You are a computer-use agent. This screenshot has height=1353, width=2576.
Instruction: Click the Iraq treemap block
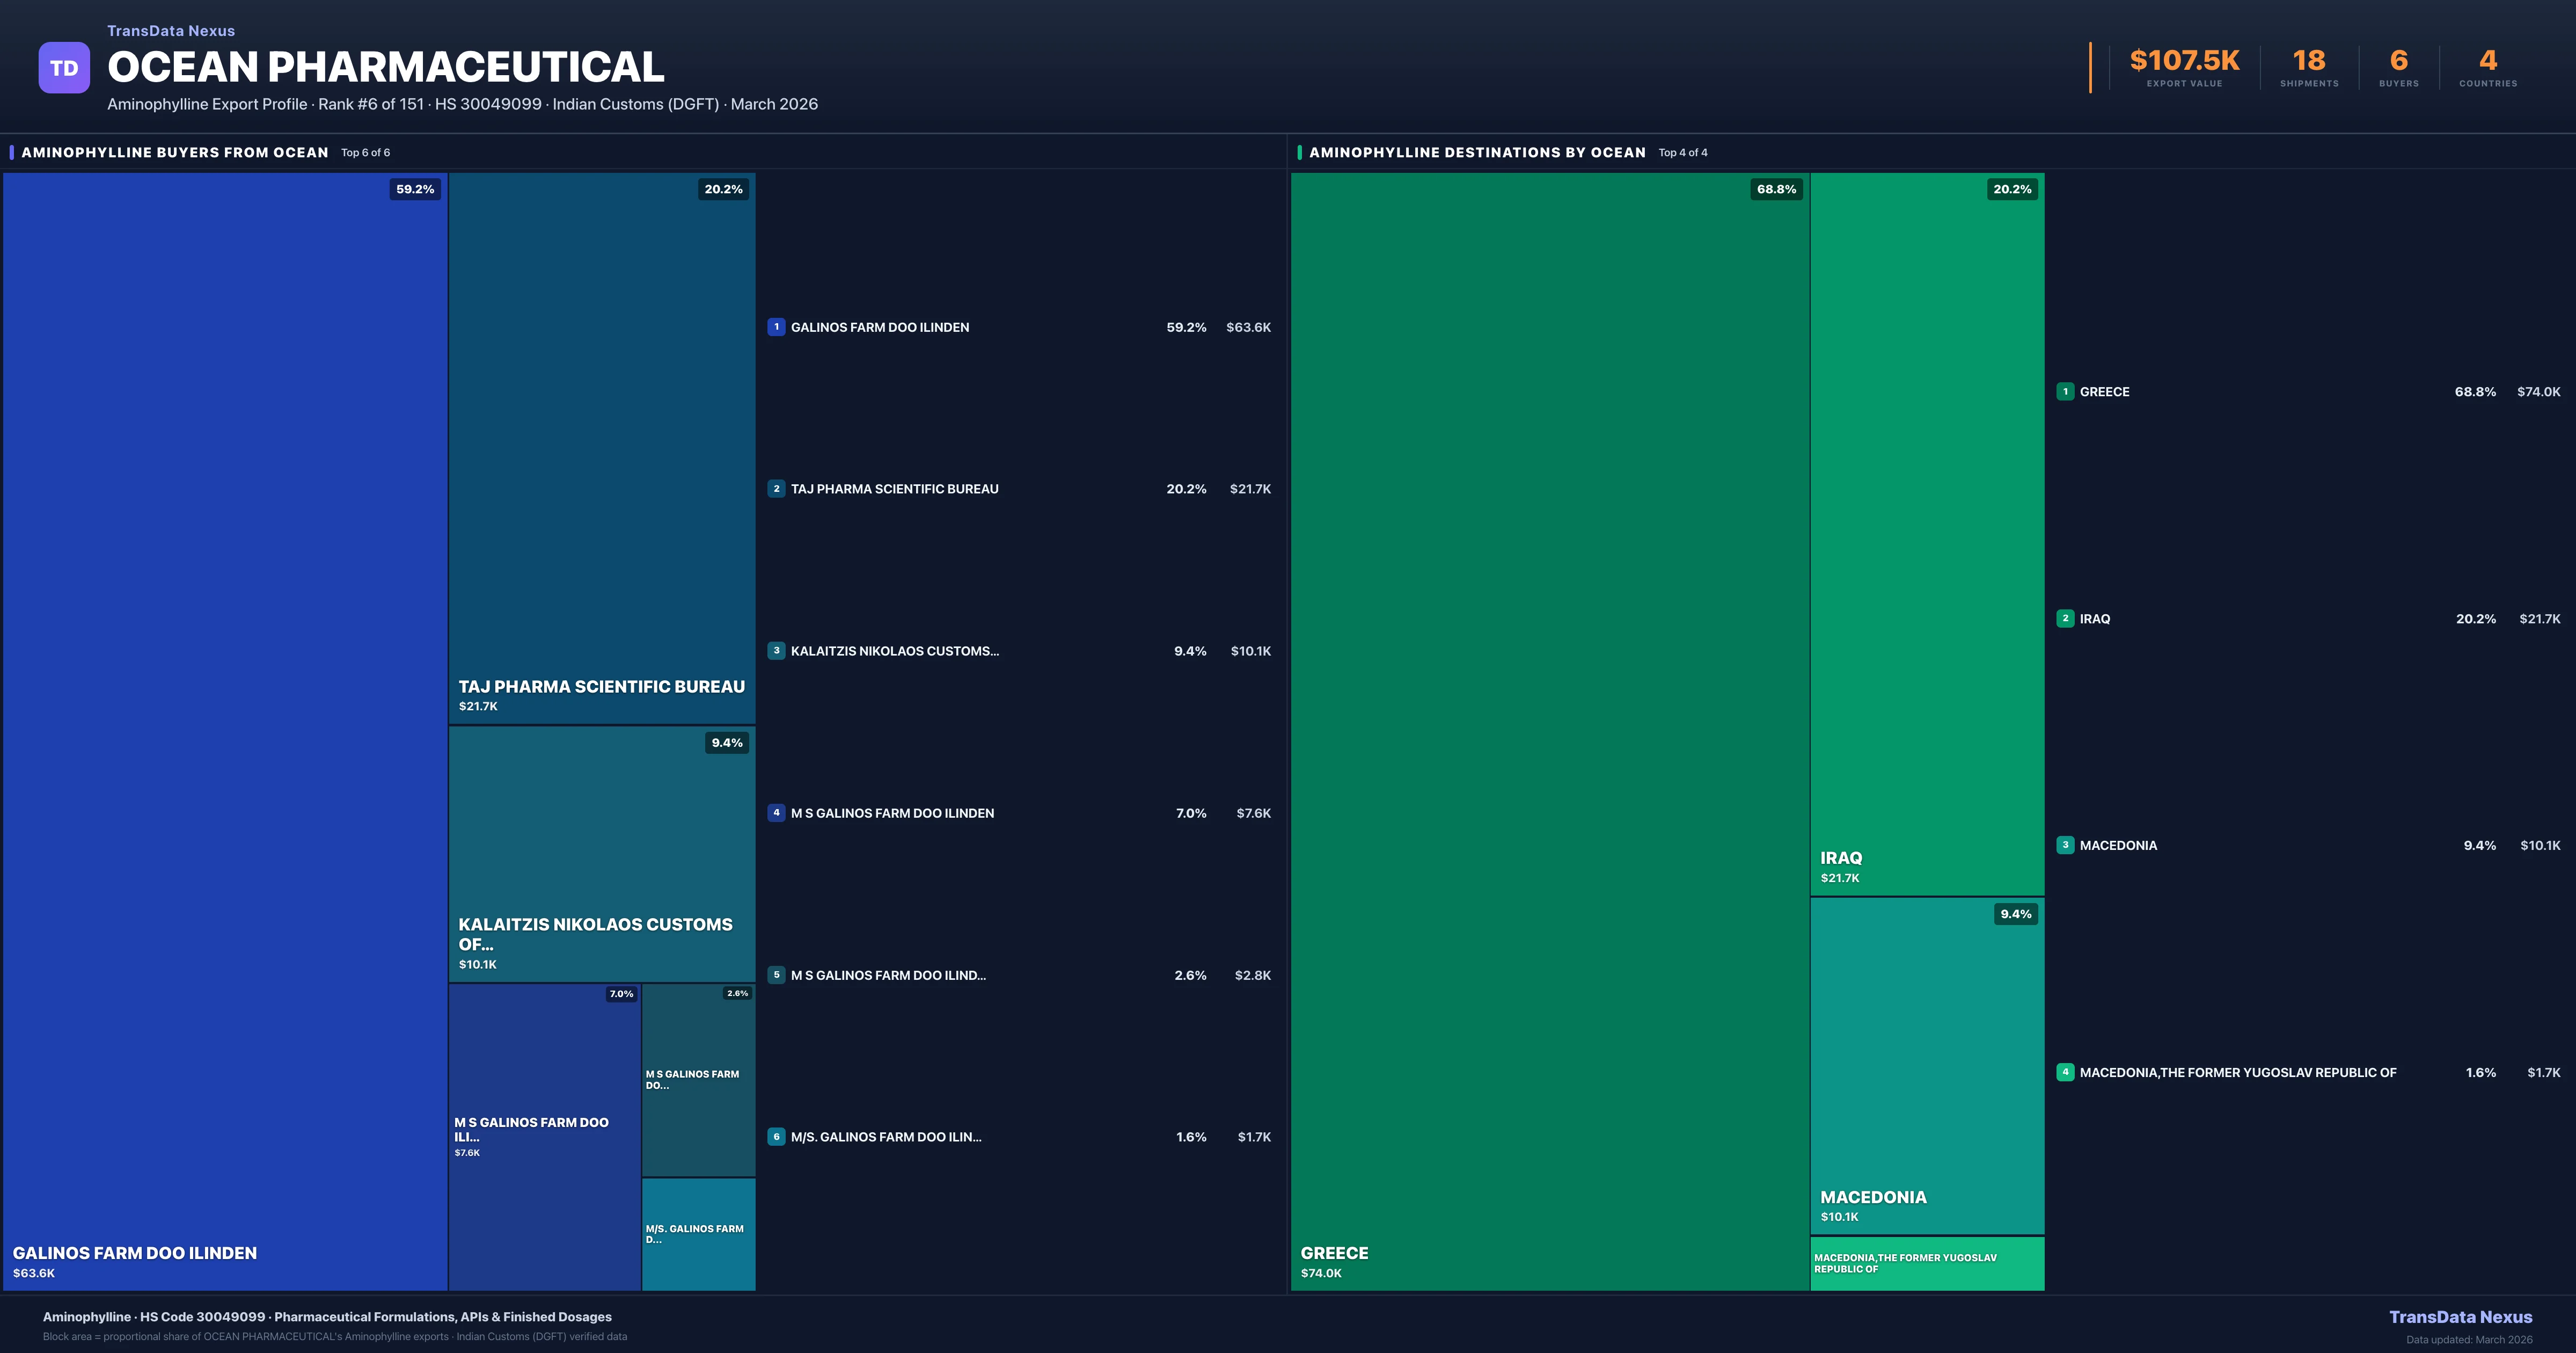pos(1926,533)
